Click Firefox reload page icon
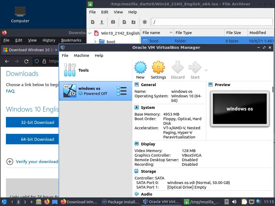 click(x=26, y=61)
